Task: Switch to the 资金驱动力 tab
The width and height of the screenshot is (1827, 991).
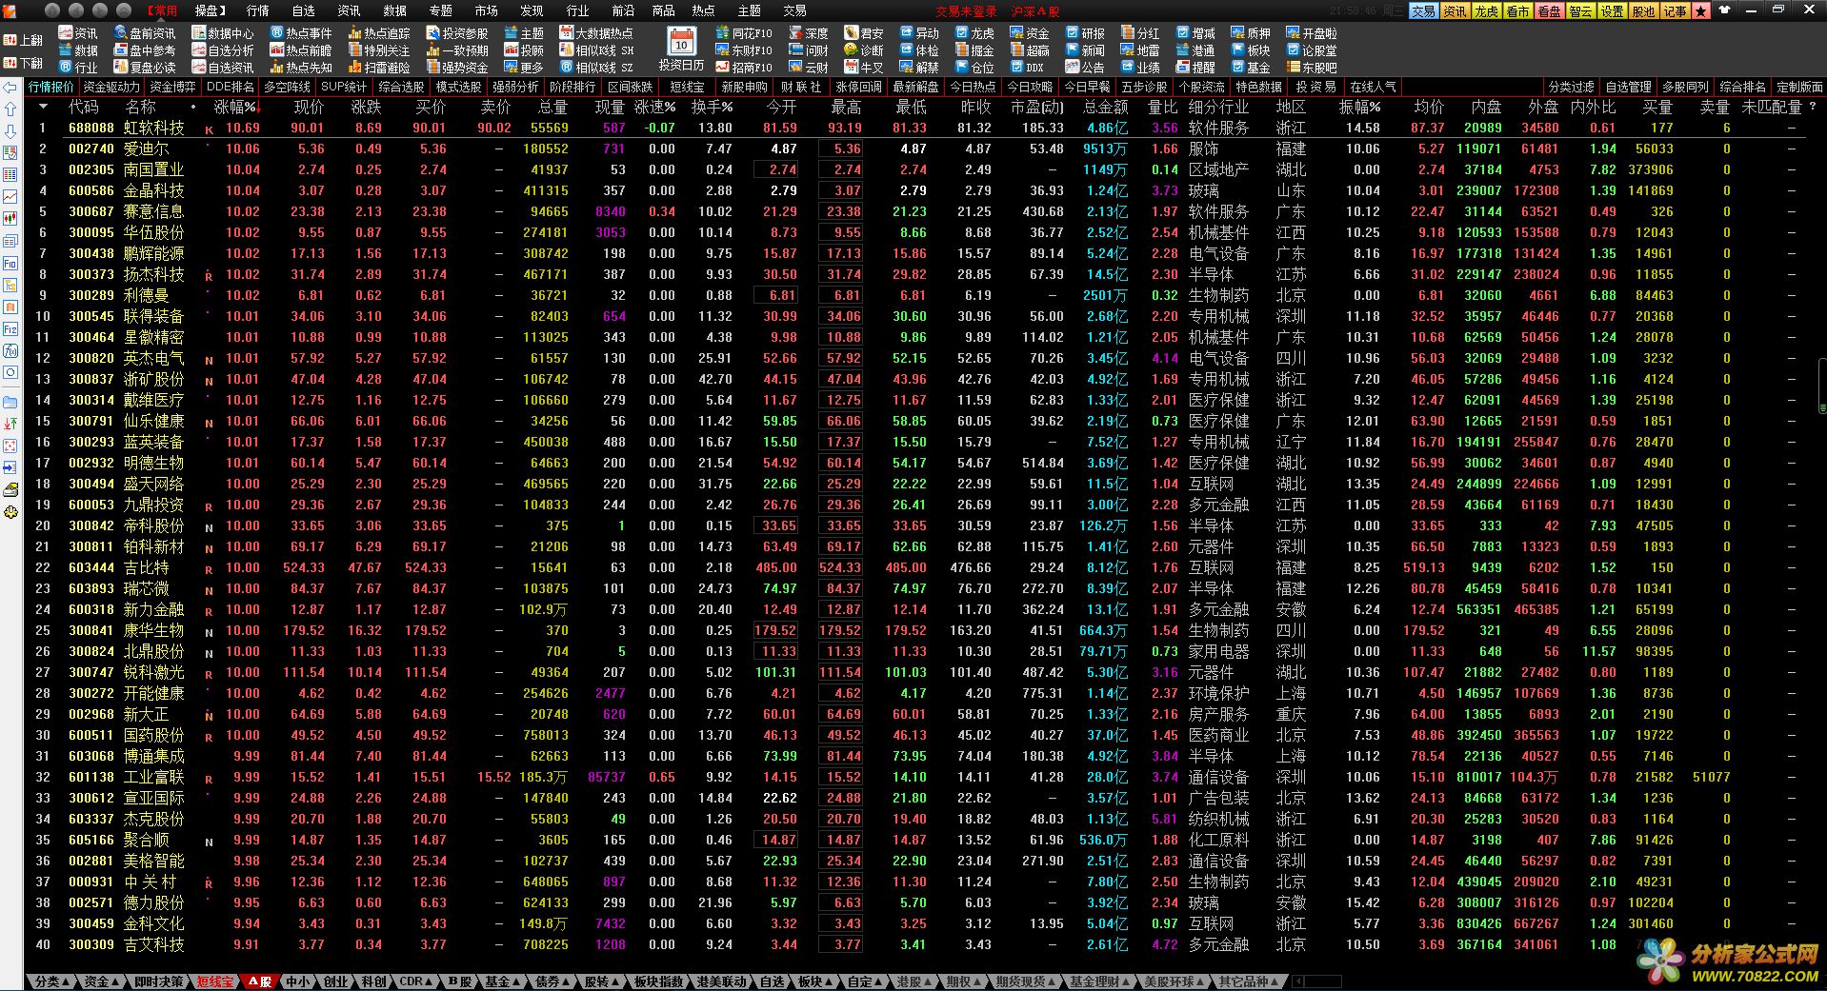Action: 111,87
